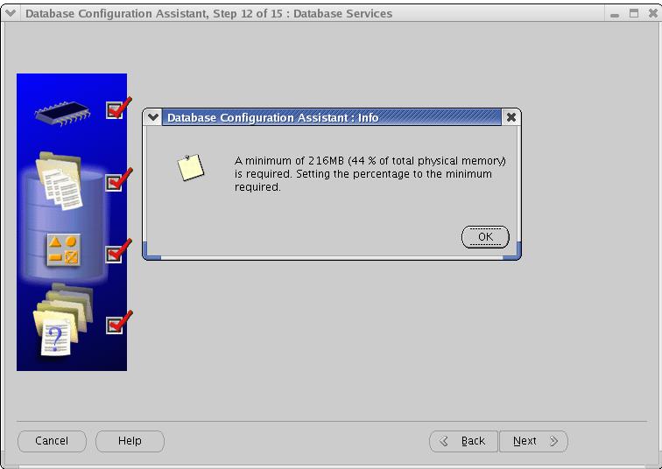Open Help for the assistant

130,441
